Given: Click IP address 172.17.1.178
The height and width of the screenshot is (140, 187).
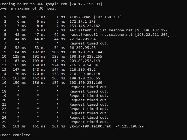Looking at the screenshot, I should click(83, 22).
